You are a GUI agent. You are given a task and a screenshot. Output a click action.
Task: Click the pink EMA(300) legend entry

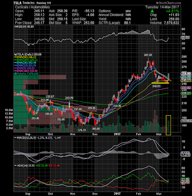click(x=26, y=71)
